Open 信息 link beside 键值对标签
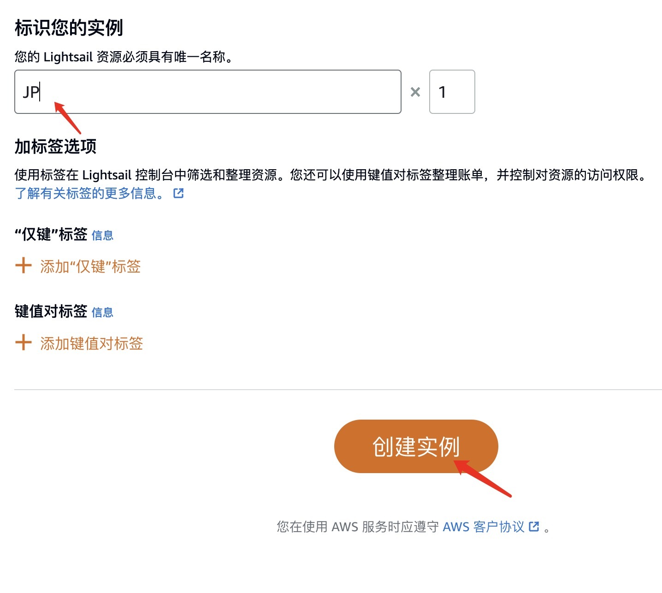Screen dimensions: 662x593 point(102,313)
